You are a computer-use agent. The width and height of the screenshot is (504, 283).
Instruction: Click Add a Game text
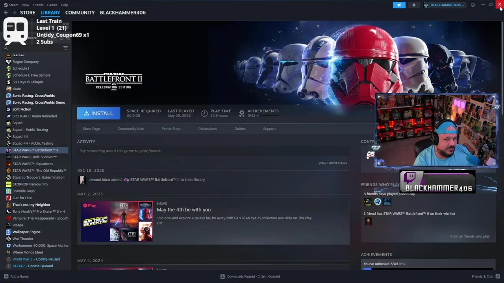(x=19, y=276)
